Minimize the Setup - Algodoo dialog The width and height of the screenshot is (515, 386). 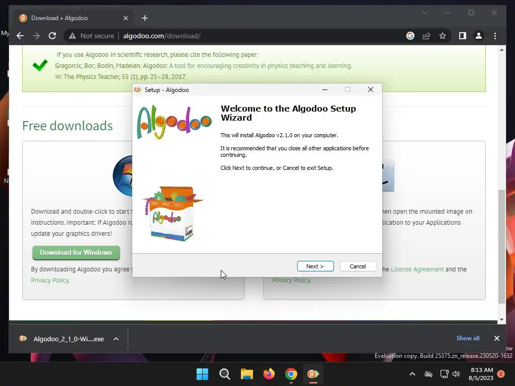pyautogui.click(x=325, y=89)
